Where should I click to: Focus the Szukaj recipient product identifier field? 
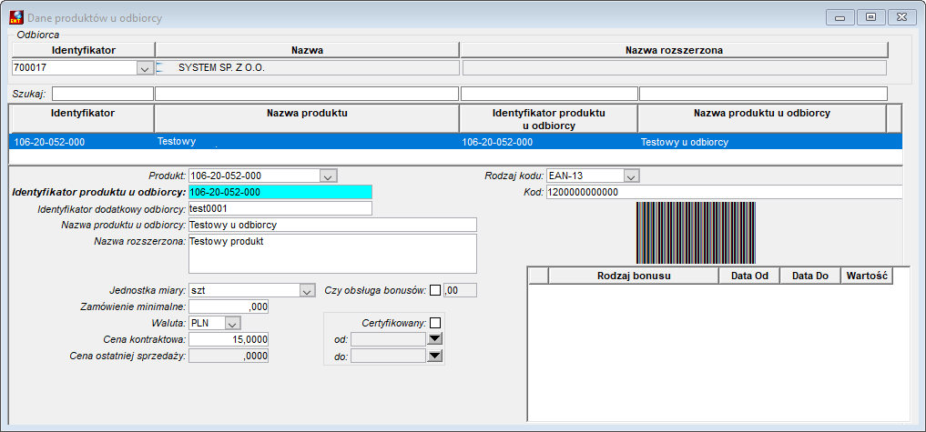click(x=549, y=94)
